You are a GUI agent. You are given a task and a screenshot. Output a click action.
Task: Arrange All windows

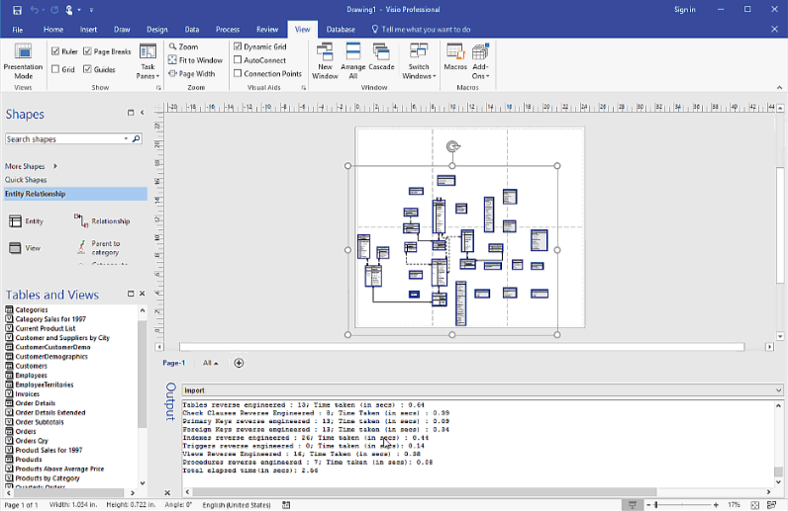coord(353,61)
